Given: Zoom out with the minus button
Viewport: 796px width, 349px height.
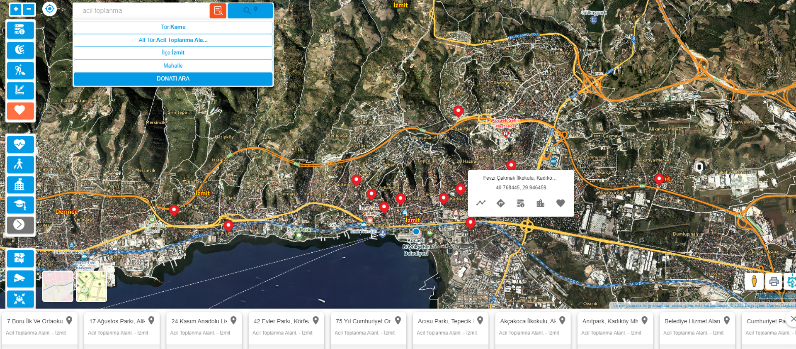Looking at the screenshot, I should [29, 9].
